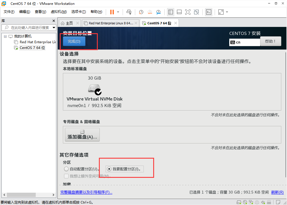Click the 完成 button
The width and height of the screenshot is (287, 205).
point(74,41)
